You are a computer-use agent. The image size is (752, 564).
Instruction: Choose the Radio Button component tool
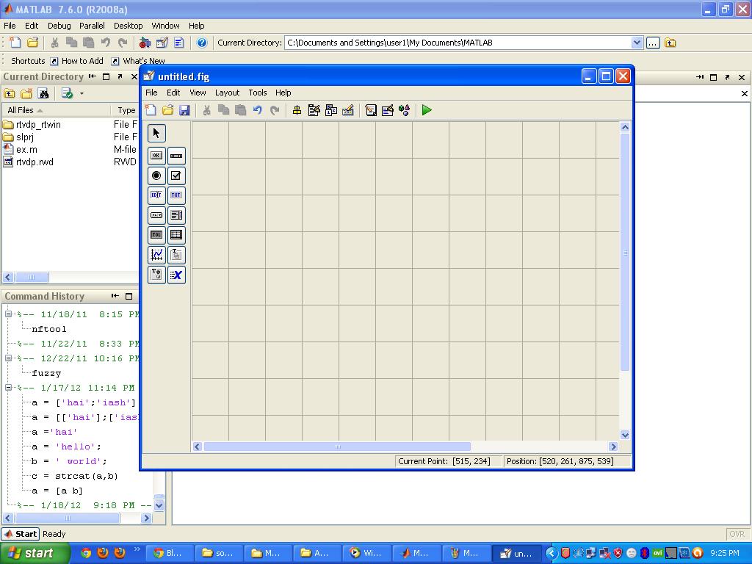coord(156,176)
